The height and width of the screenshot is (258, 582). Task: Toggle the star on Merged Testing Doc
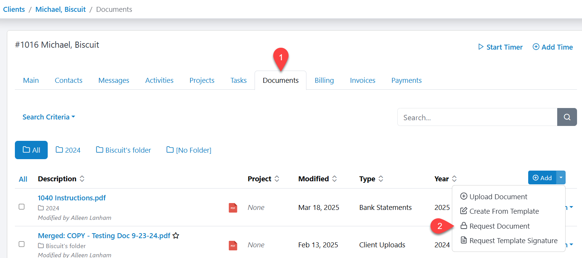tap(176, 235)
